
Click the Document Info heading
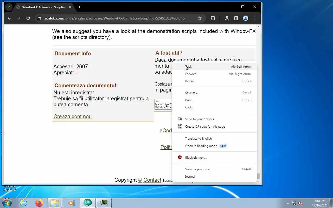point(73,54)
